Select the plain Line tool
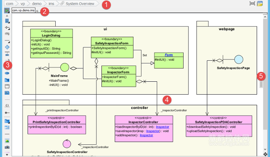Image resolution: width=270 pixels, height=157 pixels. click(7, 134)
